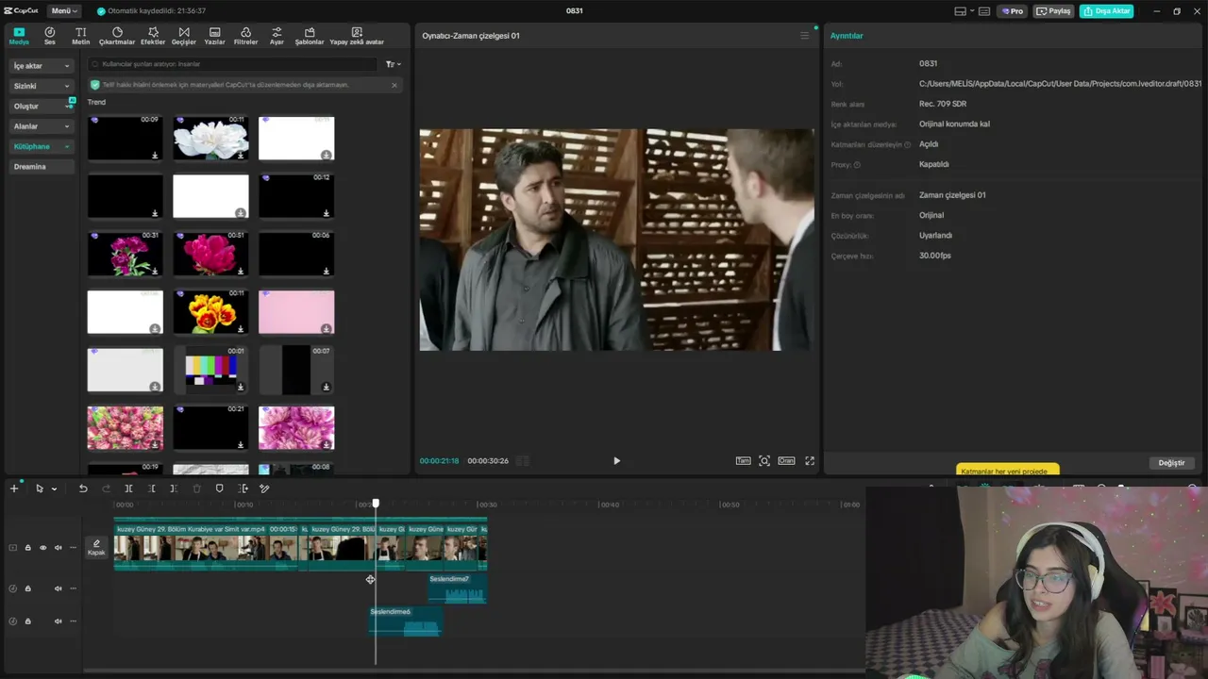The image size is (1208, 679).
Task: Click the Tam quality button in player
Action: coord(743,461)
